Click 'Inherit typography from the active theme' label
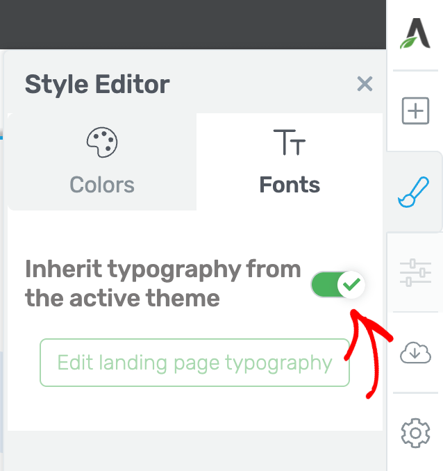The width and height of the screenshot is (443, 471). pyautogui.click(x=163, y=283)
